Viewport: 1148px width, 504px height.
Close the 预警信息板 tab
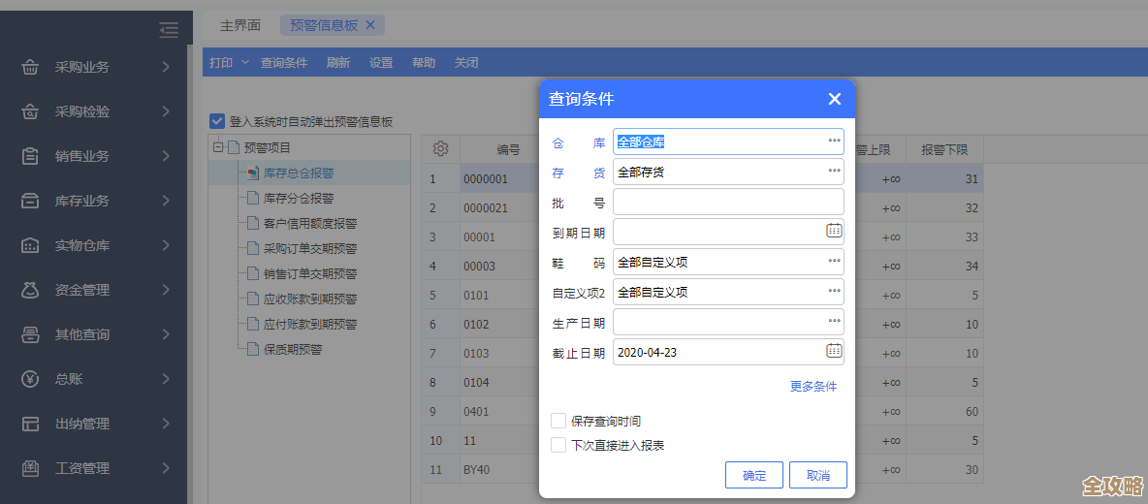click(x=369, y=25)
